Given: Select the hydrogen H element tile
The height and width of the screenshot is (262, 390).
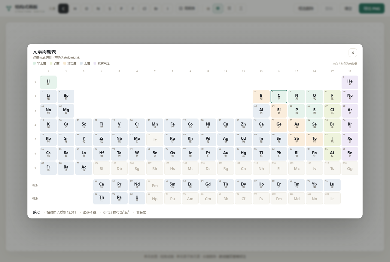Looking at the screenshot, I should coord(48,82).
